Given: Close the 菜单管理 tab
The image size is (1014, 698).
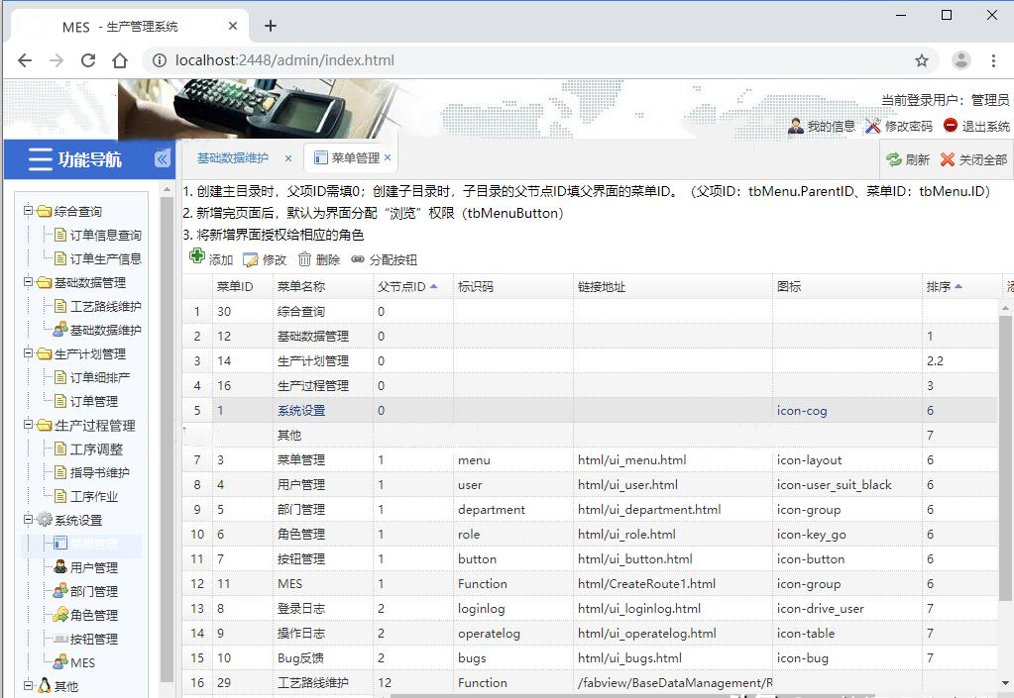Looking at the screenshot, I should [388, 156].
